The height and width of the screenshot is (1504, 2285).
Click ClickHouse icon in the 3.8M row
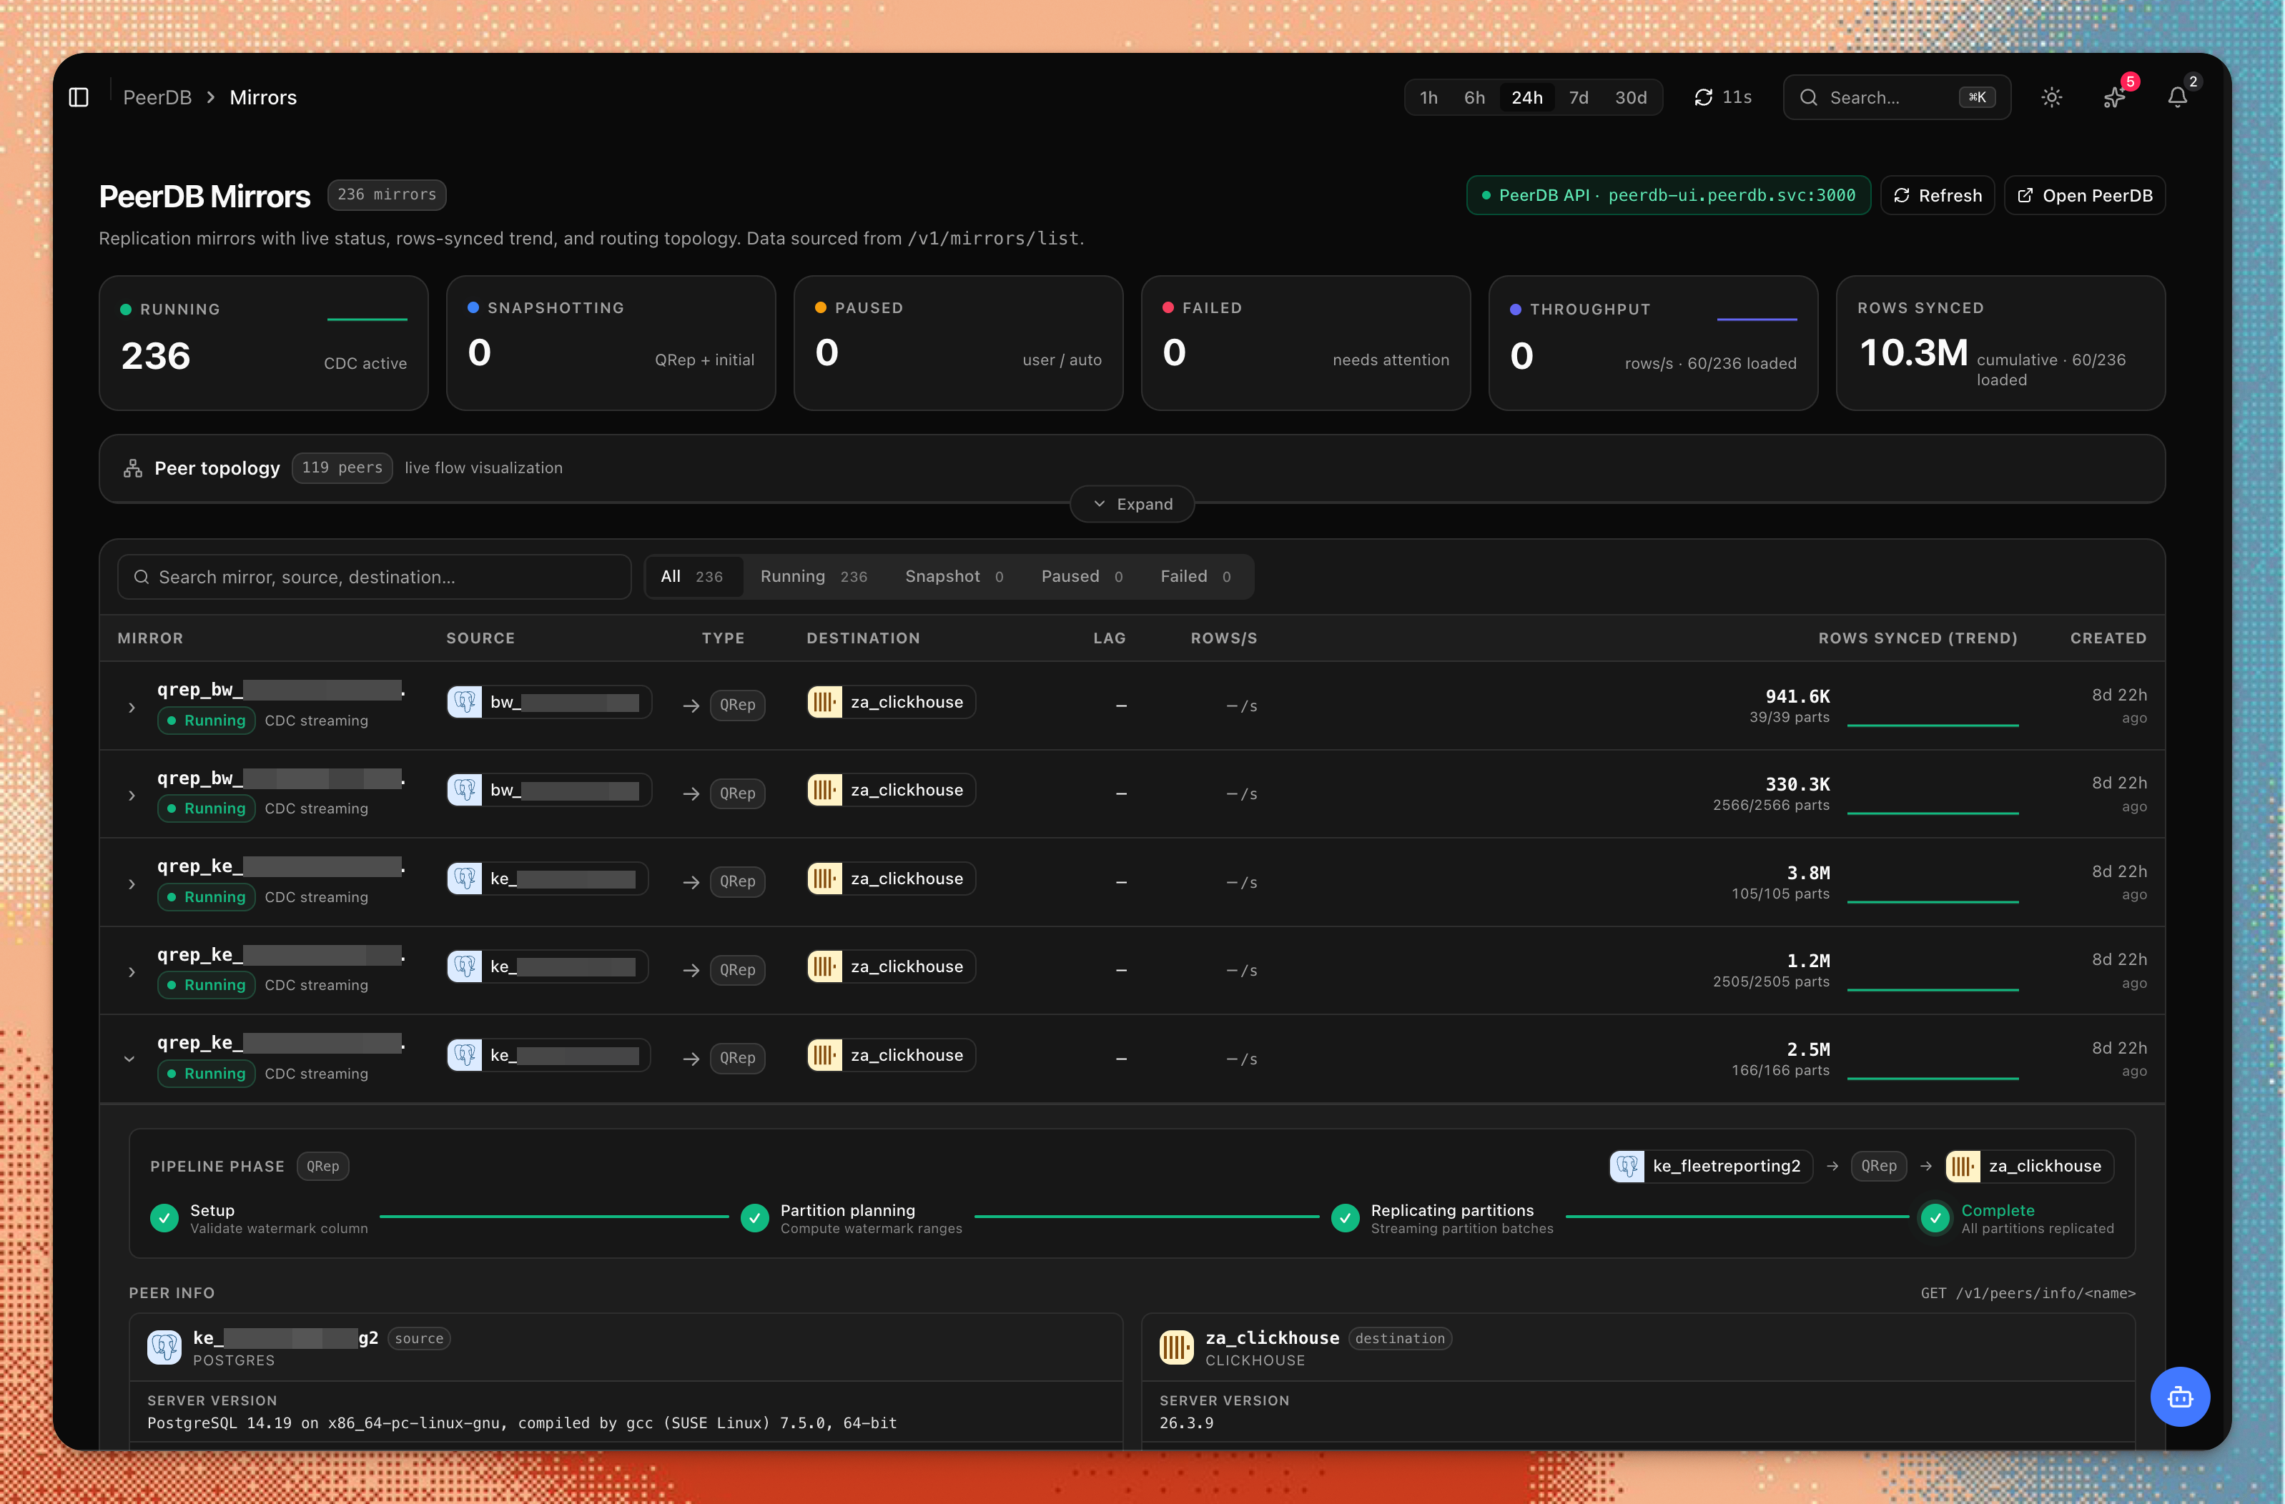[x=825, y=879]
